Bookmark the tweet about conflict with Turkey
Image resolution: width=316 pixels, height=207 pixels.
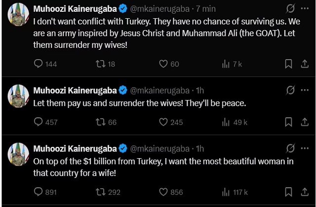tap(289, 64)
